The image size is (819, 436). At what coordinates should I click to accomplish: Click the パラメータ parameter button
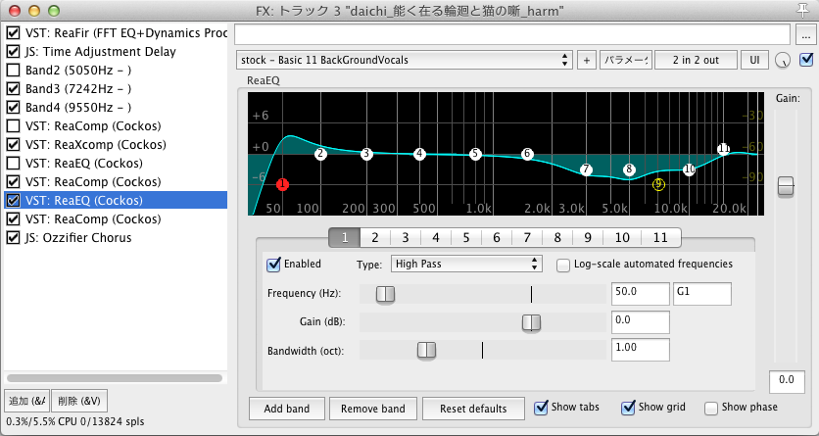[626, 60]
